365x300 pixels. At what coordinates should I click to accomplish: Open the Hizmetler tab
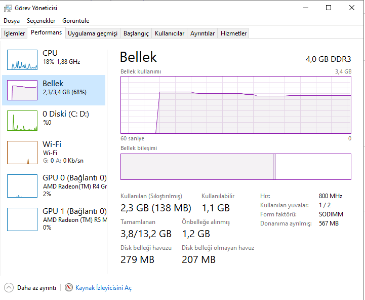pyautogui.click(x=233, y=33)
